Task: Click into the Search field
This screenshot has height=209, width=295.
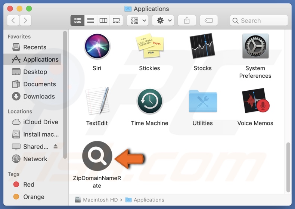Action: tap(259, 21)
